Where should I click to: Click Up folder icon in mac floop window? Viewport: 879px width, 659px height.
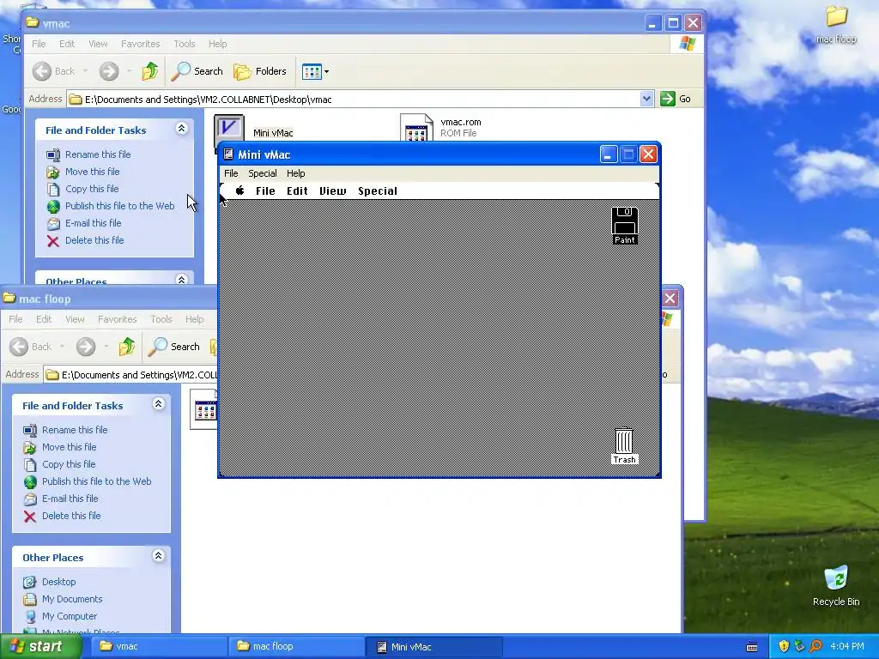(127, 347)
